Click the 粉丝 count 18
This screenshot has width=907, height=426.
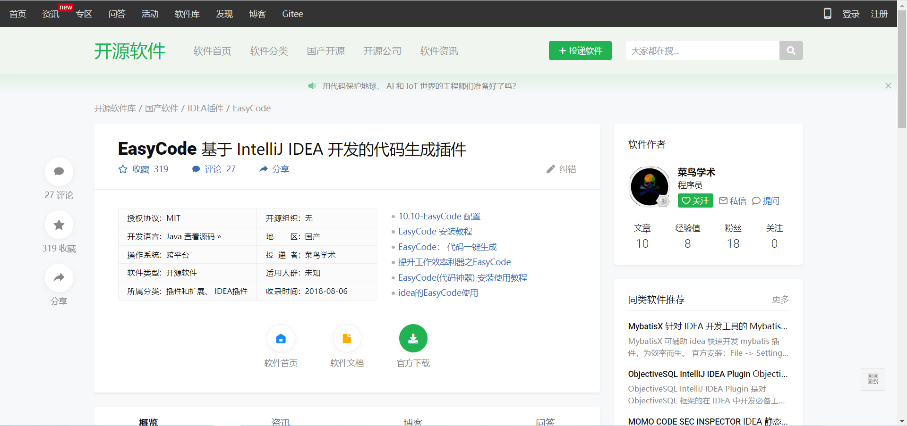coord(733,243)
